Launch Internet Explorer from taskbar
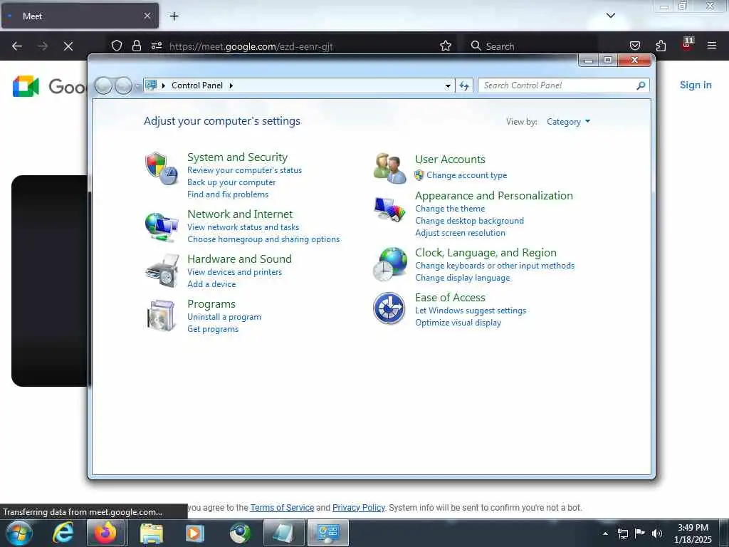 tap(63, 533)
